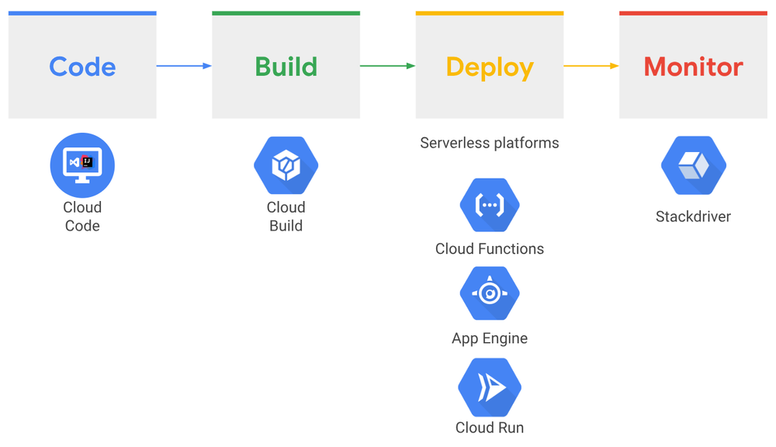Click the Cloud Code caption text
Viewport: 776px width, 447px height.
(x=82, y=217)
